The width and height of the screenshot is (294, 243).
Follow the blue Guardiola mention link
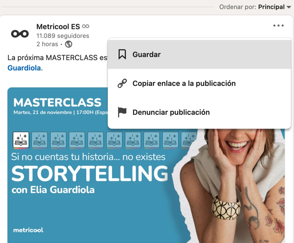point(24,68)
